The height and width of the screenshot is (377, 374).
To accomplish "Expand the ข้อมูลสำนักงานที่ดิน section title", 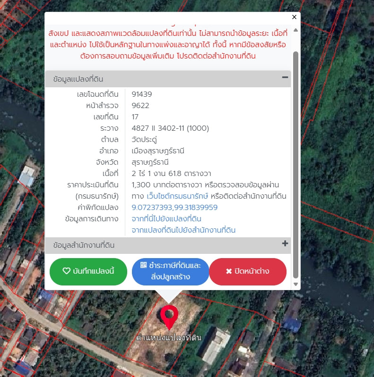I will pos(84,245).
